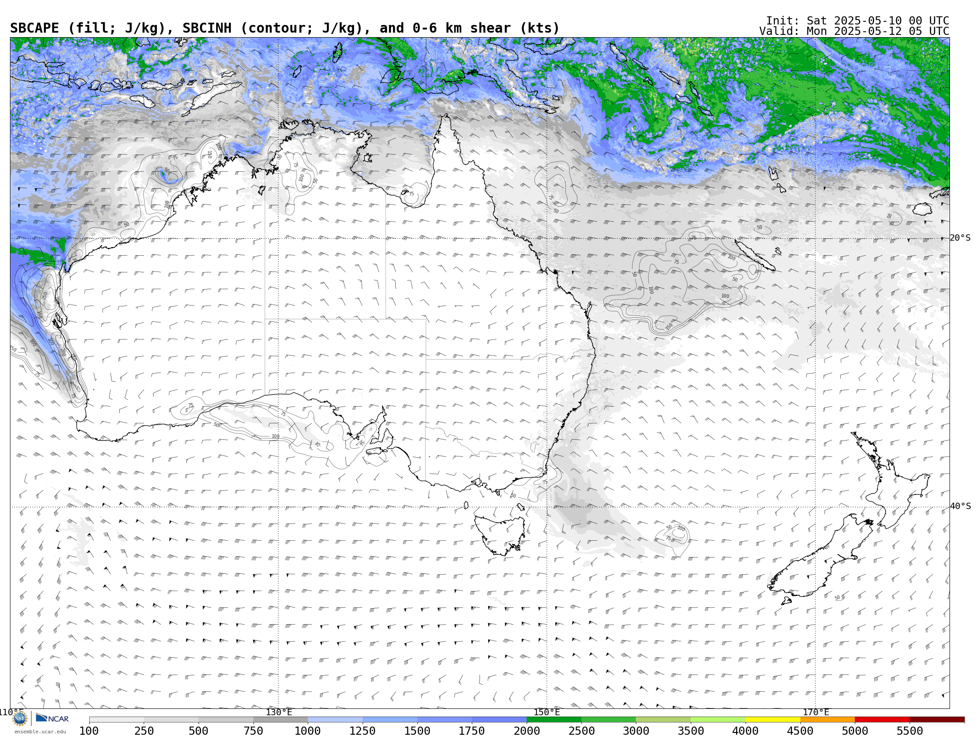This screenshot has height=737, width=979.
Task: Pick the lightest gray 100–250 colorbar segment
Action: pos(116,720)
